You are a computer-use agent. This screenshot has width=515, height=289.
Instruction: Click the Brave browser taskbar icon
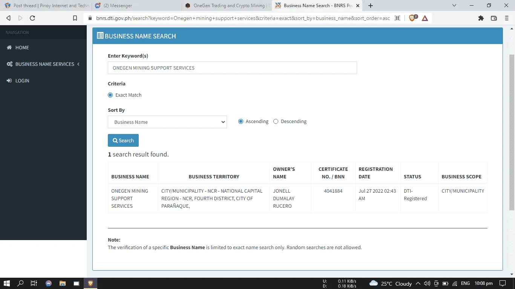(90, 283)
